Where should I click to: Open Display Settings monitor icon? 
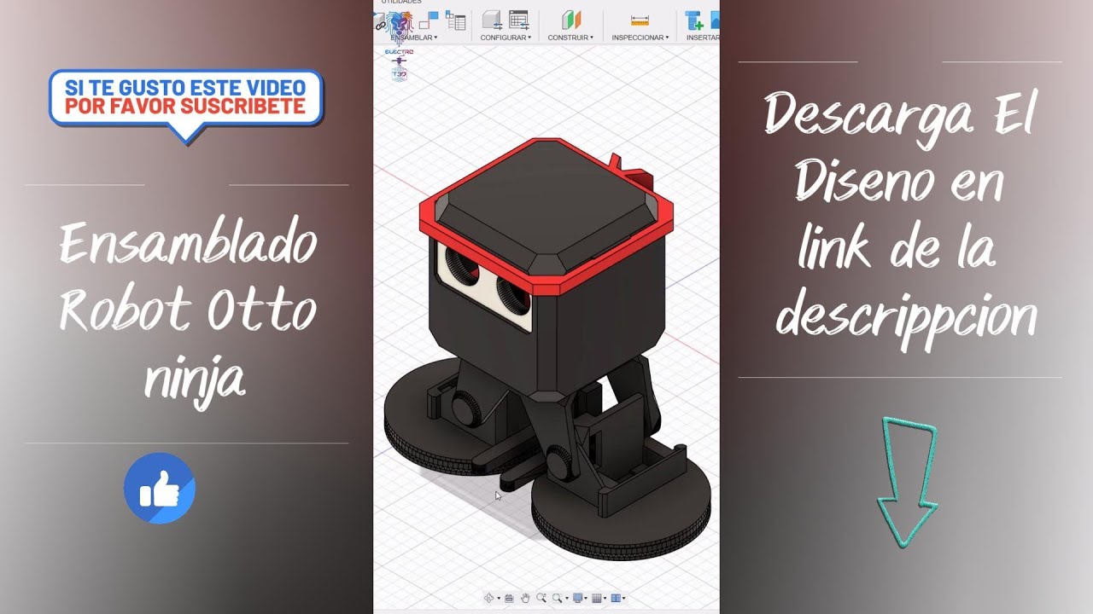pyautogui.click(x=578, y=598)
